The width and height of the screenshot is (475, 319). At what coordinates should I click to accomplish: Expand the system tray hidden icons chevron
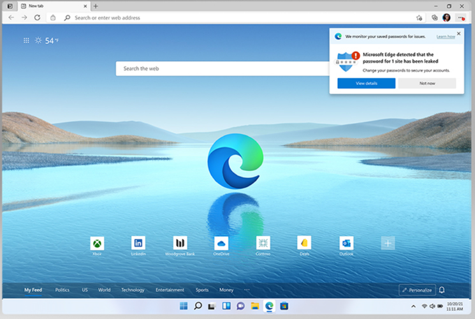click(413, 307)
